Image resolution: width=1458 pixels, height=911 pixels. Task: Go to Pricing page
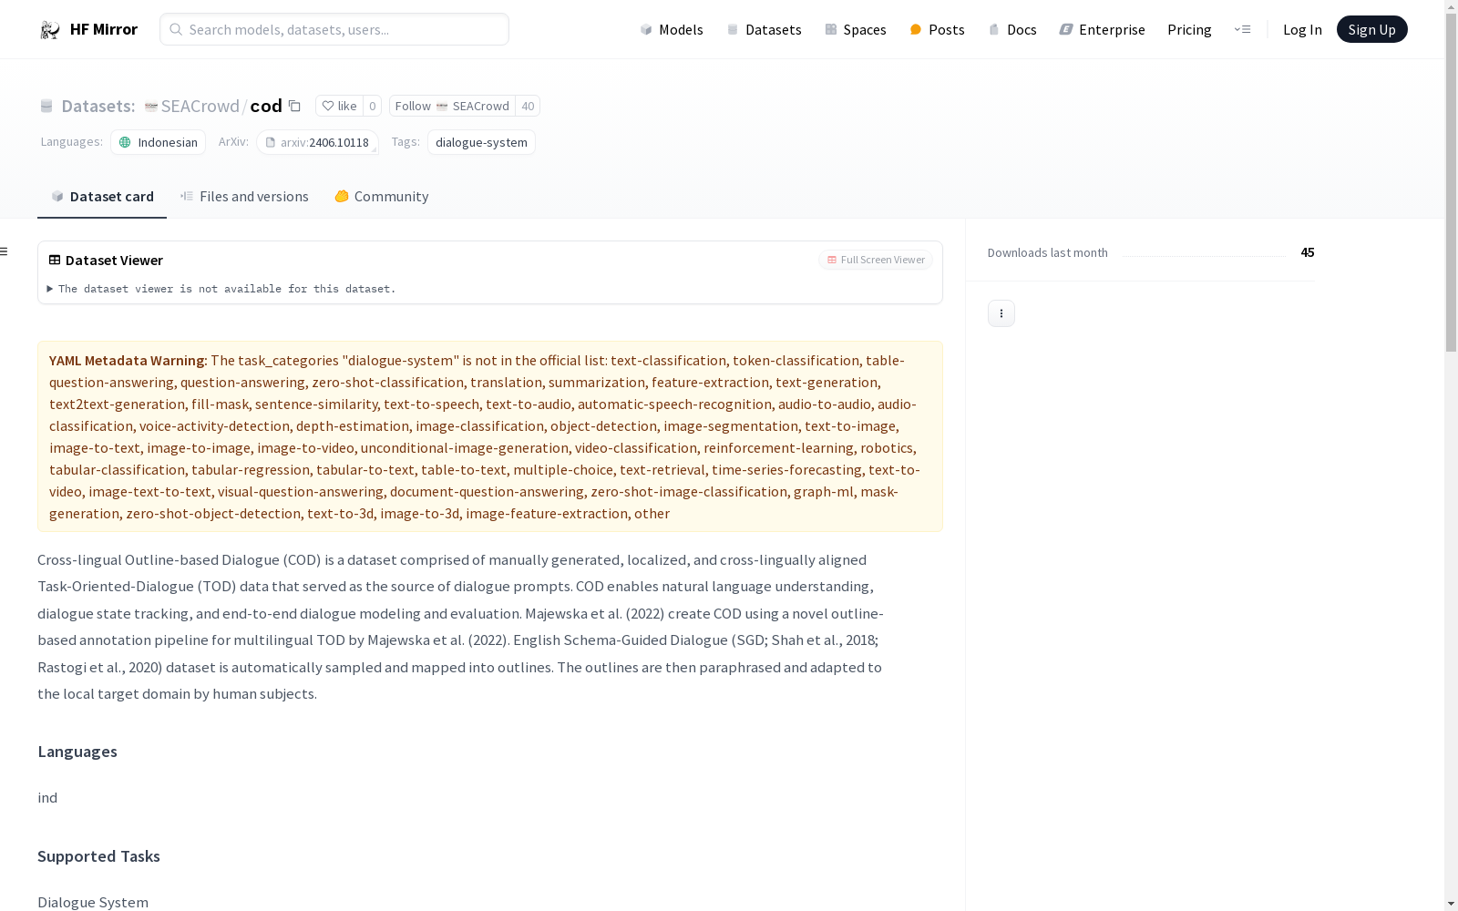[1189, 29]
